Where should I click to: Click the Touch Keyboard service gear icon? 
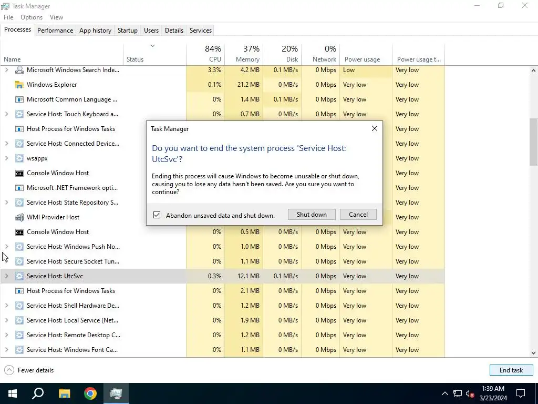coord(19,114)
